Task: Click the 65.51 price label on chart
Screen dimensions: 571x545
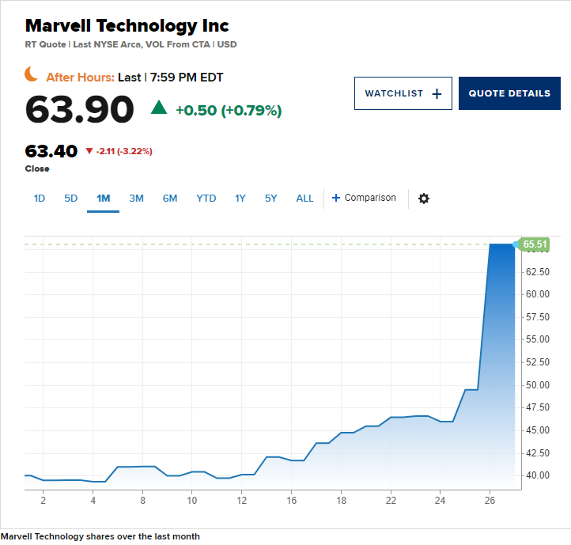Action: (535, 244)
